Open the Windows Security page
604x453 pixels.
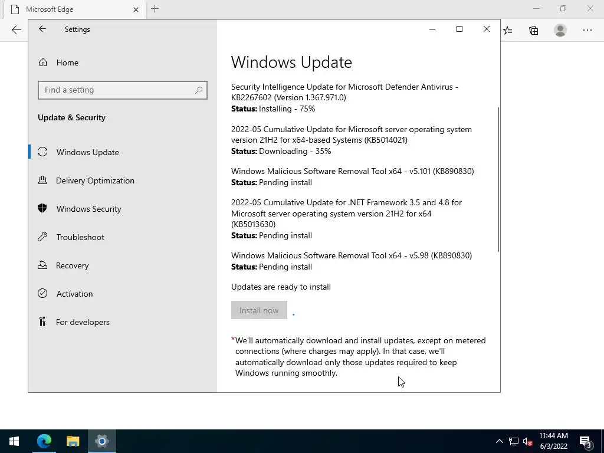click(123, 209)
